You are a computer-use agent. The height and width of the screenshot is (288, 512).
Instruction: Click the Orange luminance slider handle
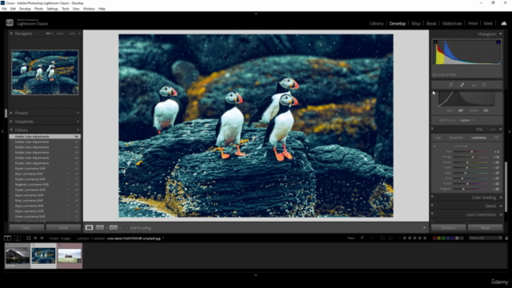473,157
